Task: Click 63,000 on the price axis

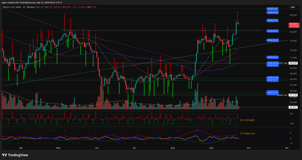Action: [x=293, y=79]
